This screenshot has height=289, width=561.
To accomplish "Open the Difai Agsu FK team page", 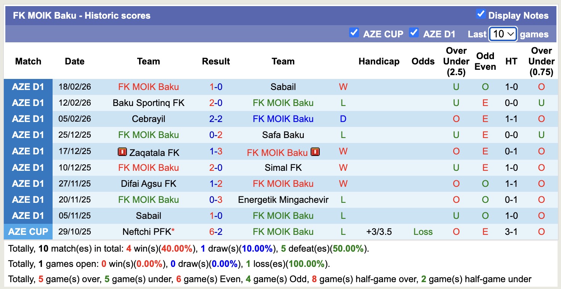I will pyautogui.click(x=148, y=184).
